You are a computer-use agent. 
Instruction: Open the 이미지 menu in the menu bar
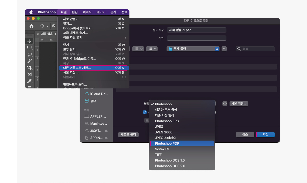click(x=87, y=12)
